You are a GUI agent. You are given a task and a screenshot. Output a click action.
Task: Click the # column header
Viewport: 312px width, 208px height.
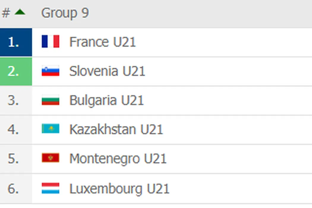click(6, 13)
